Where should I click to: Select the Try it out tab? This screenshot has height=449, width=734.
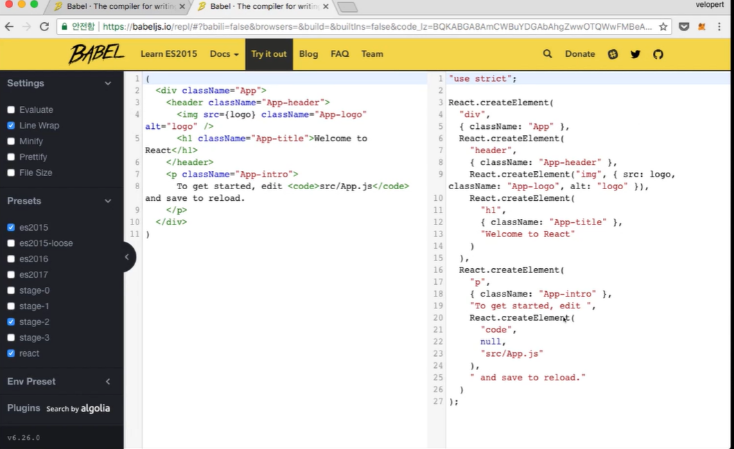269,54
